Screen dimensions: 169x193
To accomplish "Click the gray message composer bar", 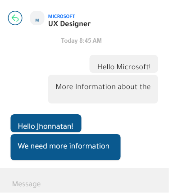I will [84, 180].
